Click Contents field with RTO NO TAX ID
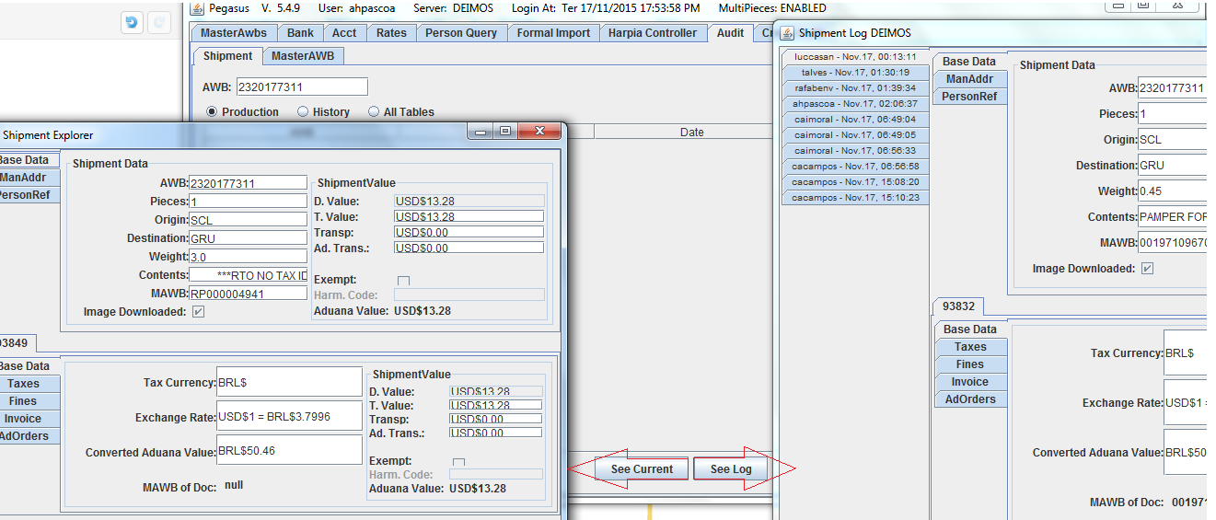Image resolution: width=1216 pixels, height=520 pixels. 248,275
